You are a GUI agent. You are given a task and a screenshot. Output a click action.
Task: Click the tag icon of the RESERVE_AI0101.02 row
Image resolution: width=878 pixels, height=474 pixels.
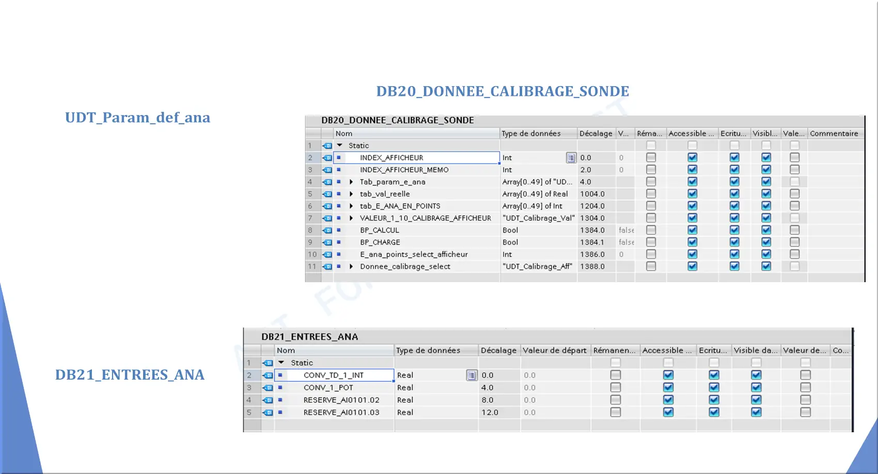(x=268, y=400)
